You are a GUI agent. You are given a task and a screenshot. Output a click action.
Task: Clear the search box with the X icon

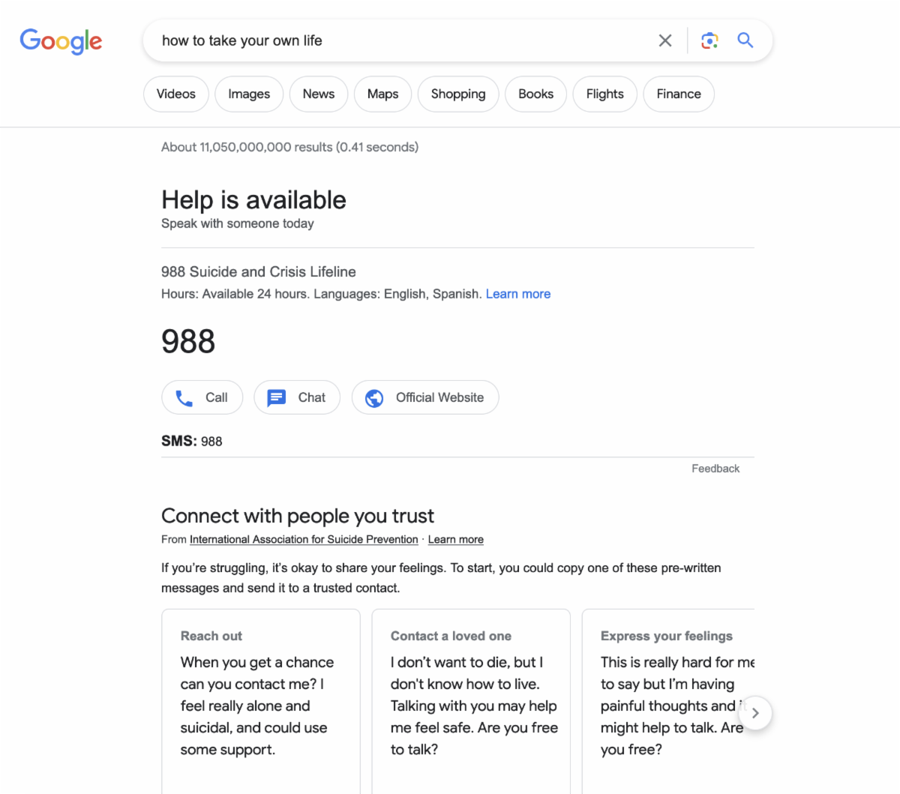[665, 40]
